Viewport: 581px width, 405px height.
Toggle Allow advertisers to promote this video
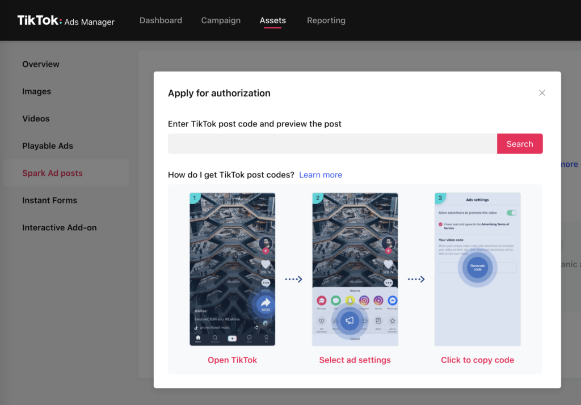click(511, 213)
